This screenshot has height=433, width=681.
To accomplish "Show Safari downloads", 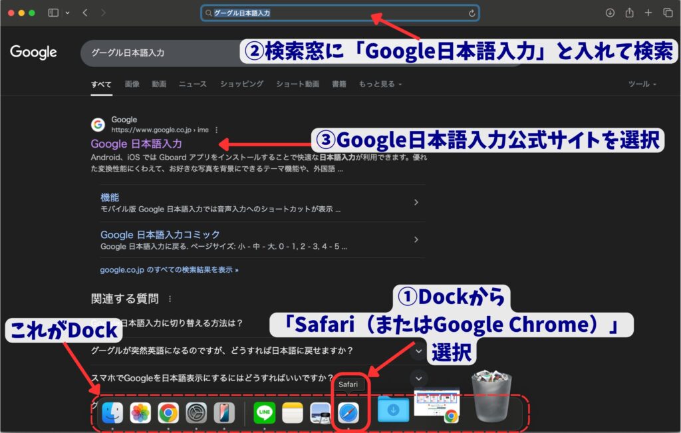I will [610, 13].
